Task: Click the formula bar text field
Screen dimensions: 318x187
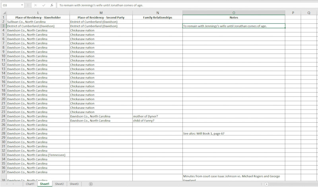Action: [x=183, y=6]
